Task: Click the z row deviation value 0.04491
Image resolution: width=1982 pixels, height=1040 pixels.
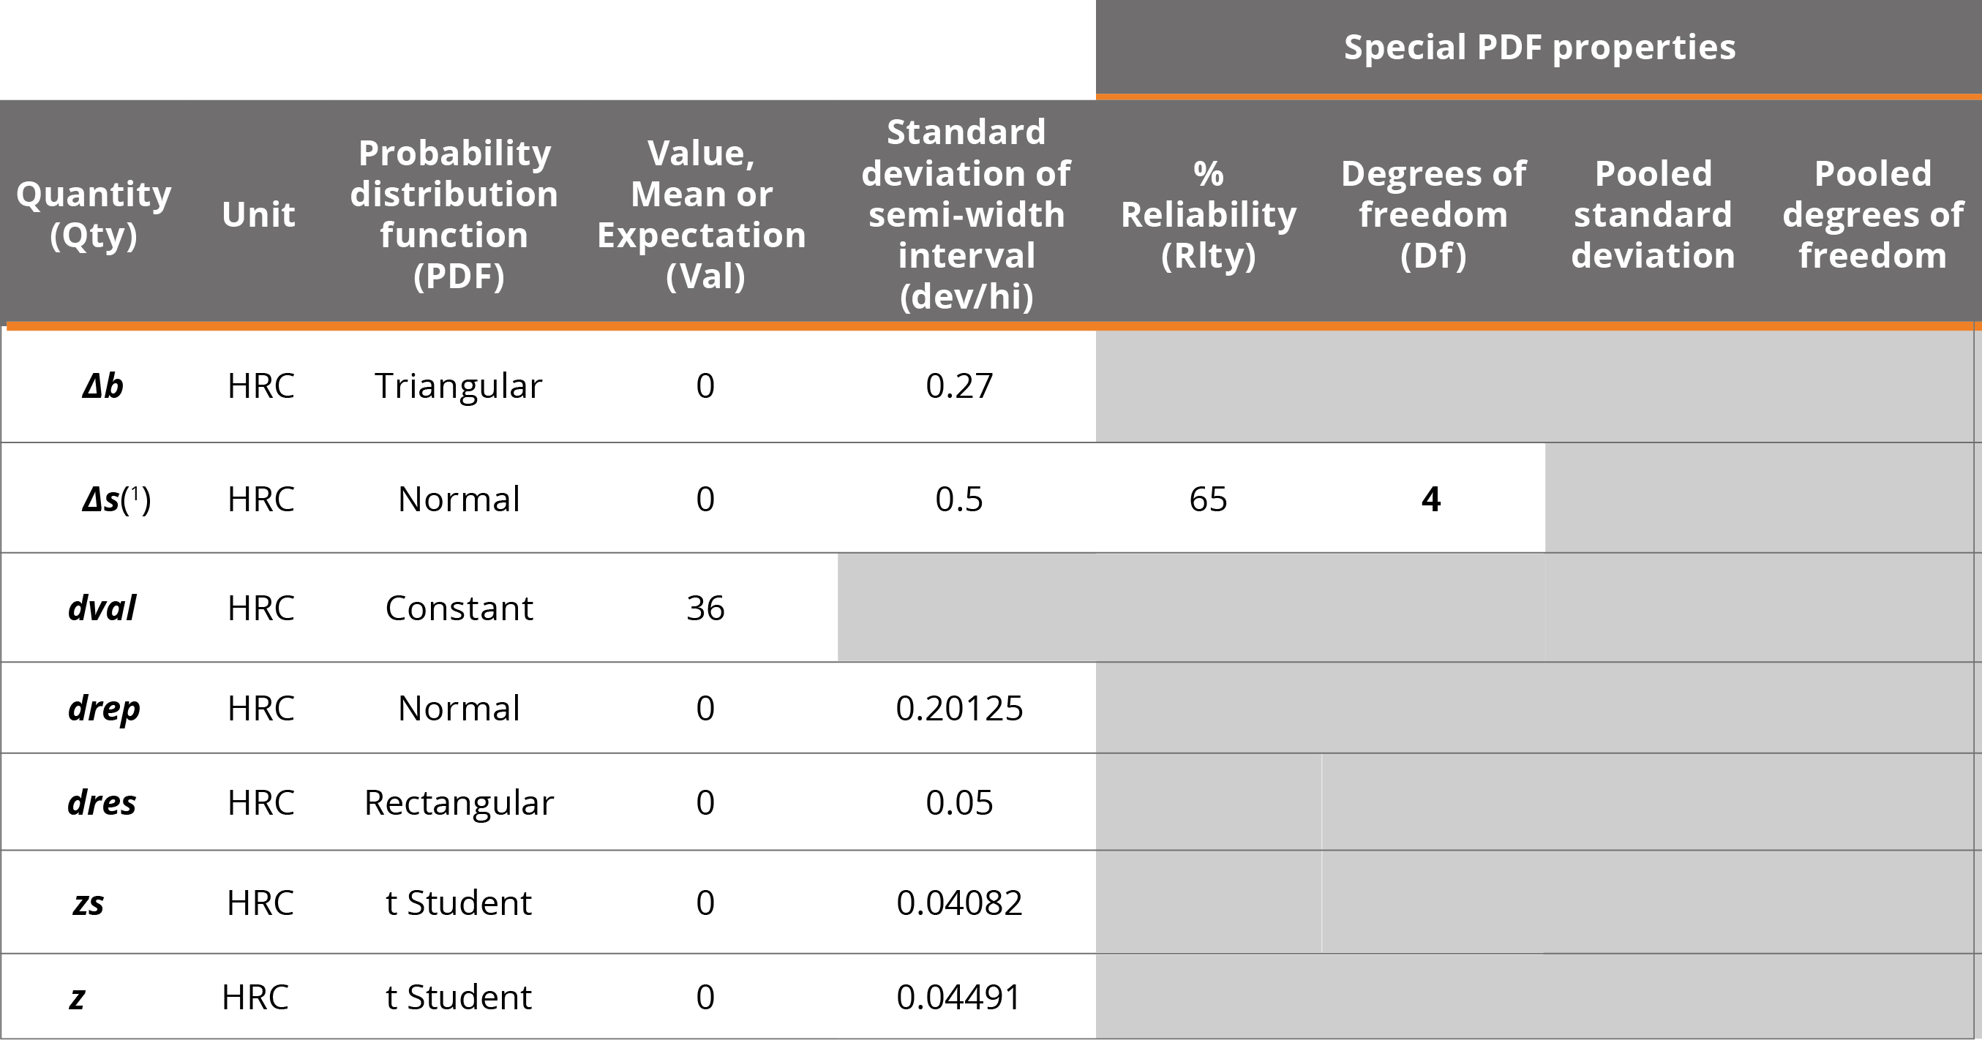Action: (x=958, y=998)
